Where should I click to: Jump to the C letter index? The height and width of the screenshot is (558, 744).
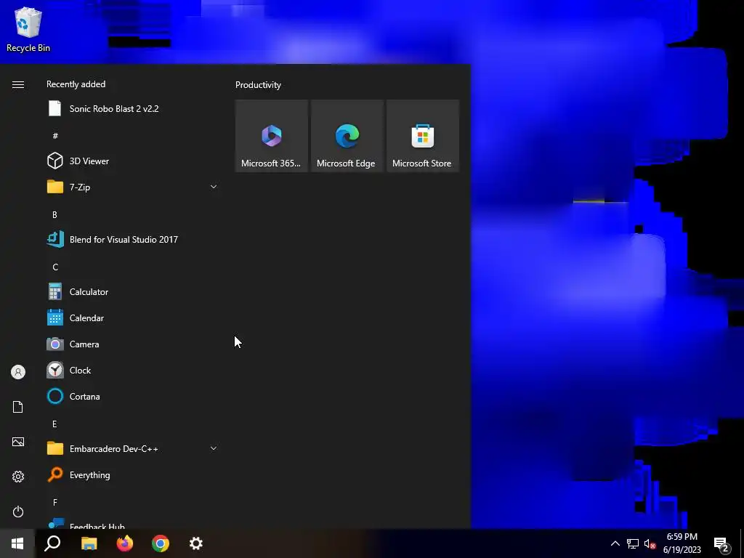point(55,267)
